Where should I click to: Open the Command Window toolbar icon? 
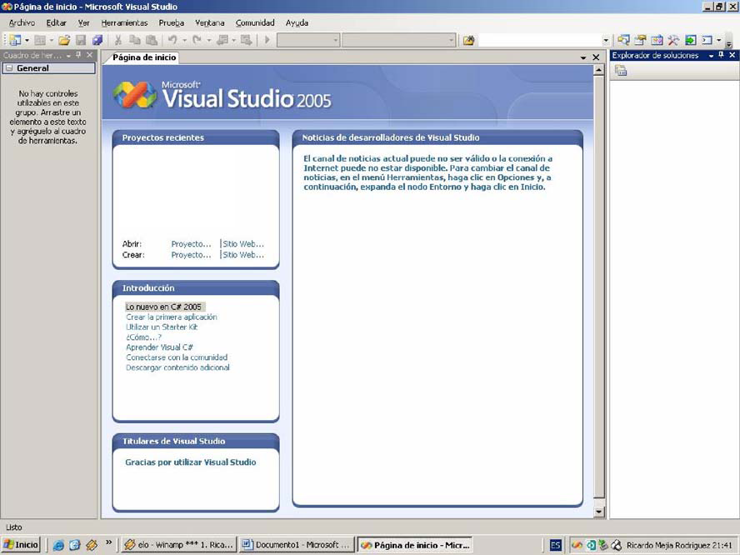point(707,41)
